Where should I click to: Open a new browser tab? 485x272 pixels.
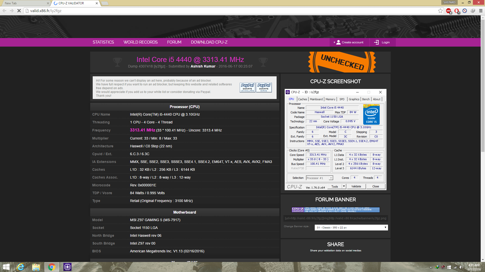[x=105, y=3]
